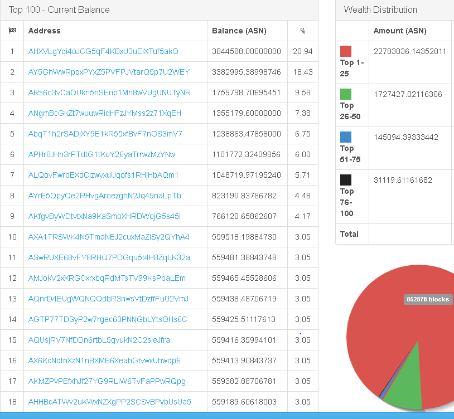This screenshot has height=419, width=454.
Task: Click the Balance (ASN) column header
Action: [239, 31]
